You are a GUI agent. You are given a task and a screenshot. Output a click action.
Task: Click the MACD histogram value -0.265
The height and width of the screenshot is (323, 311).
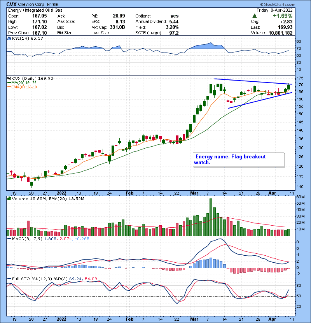coord(82,239)
